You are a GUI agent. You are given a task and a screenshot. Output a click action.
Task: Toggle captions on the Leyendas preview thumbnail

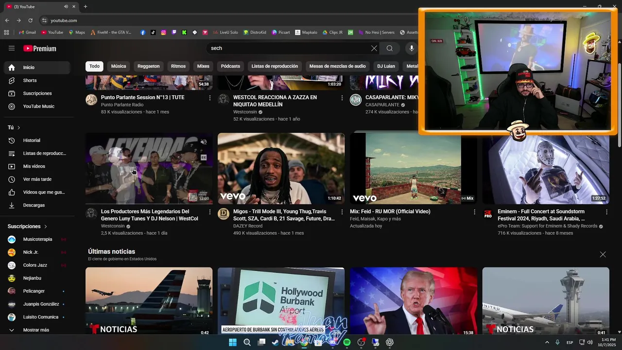(x=204, y=157)
